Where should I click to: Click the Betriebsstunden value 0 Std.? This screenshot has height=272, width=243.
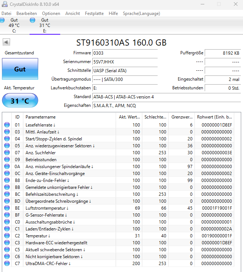click(223, 88)
